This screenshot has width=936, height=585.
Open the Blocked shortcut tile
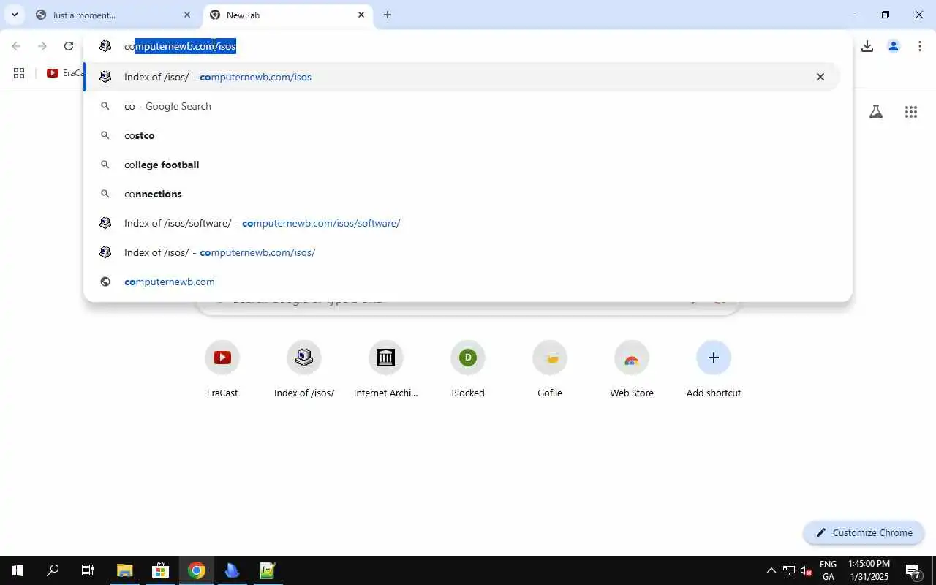click(468, 369)
